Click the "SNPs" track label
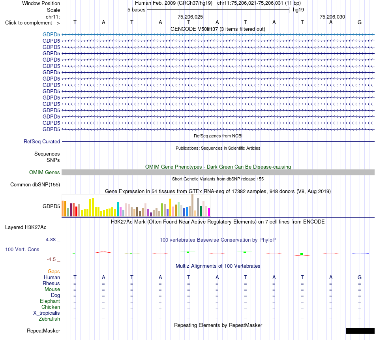 [x=53, y=160]
